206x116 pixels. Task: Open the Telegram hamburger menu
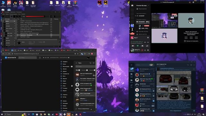tap(131, 65)
